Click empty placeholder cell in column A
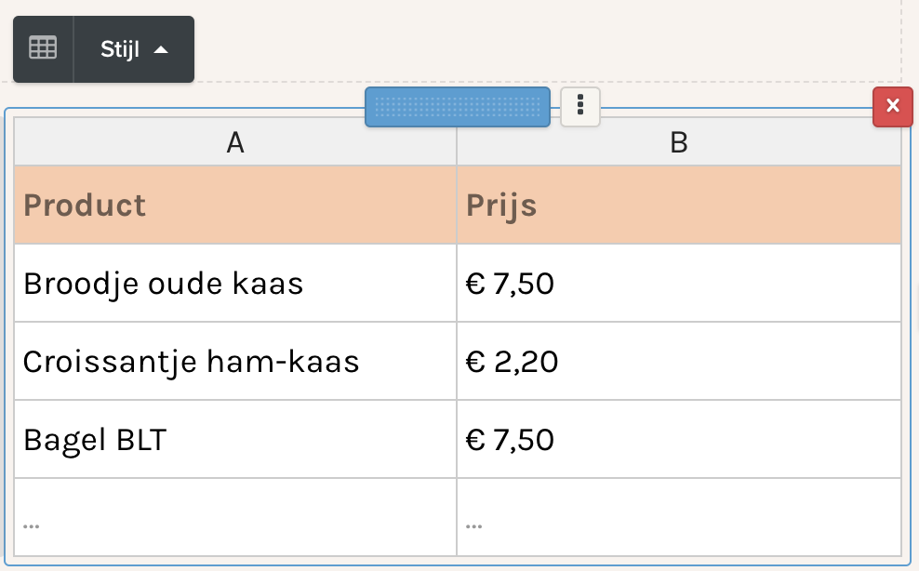The image size is (919, 571). (x=235, y=517)
